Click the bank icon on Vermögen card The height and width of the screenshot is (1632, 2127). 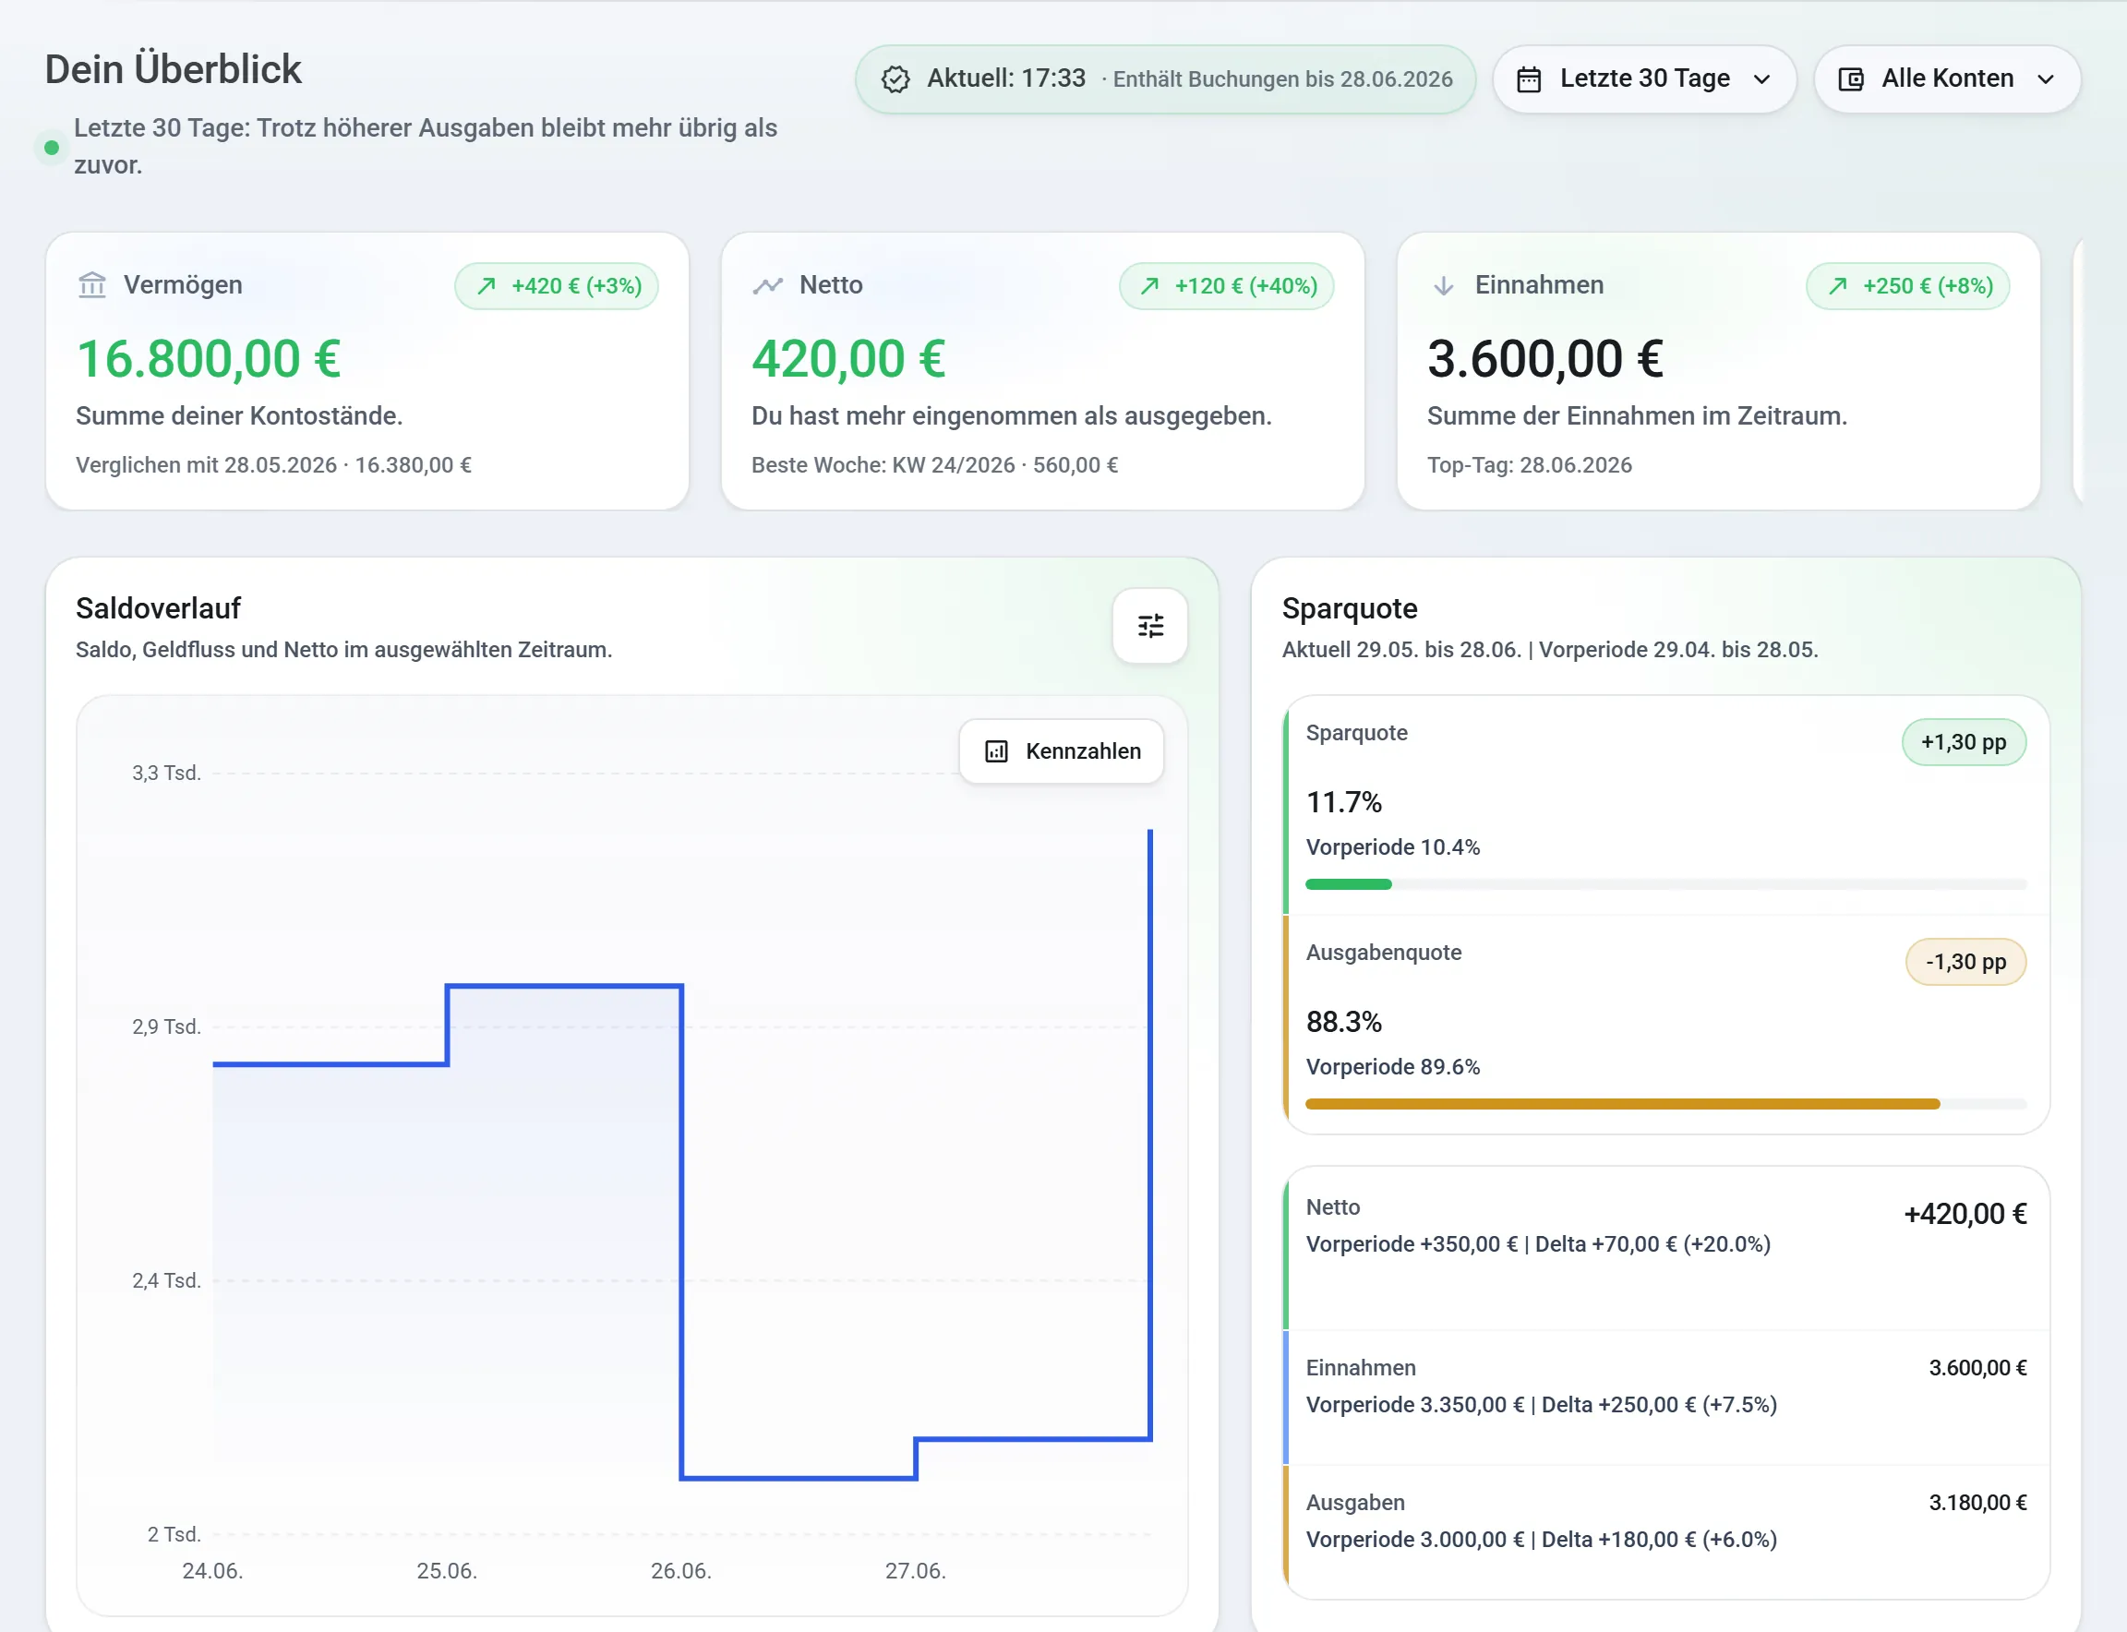click(x=92, y=284)
